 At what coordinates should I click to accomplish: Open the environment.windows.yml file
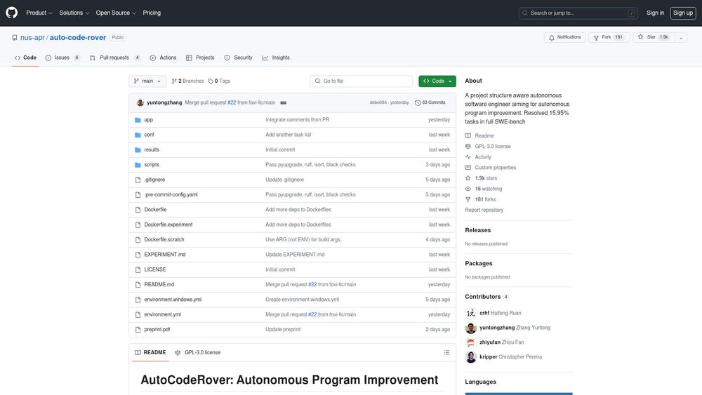tap(173, 300)
